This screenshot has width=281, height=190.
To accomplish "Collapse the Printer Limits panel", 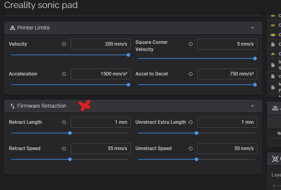I will pos(253,28).
